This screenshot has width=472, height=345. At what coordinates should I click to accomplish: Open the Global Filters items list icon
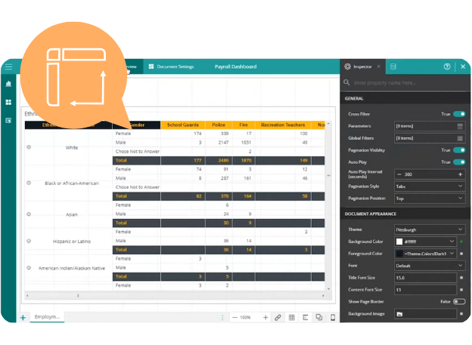(x=460, y=138)
